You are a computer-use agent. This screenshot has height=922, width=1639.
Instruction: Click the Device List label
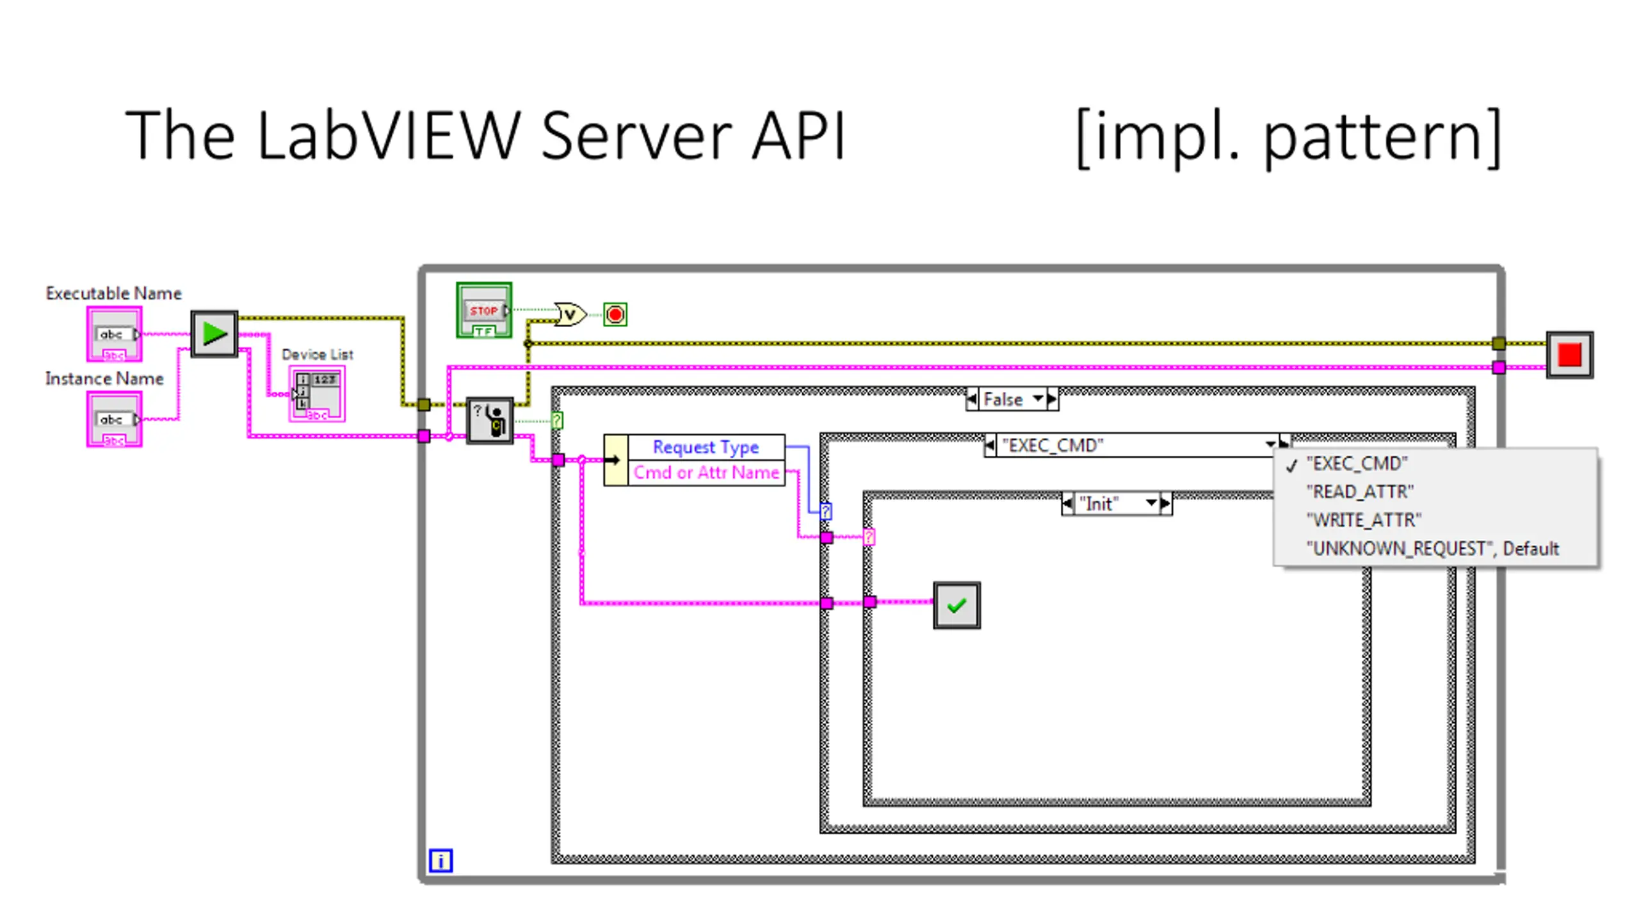[x=317, y=354]
